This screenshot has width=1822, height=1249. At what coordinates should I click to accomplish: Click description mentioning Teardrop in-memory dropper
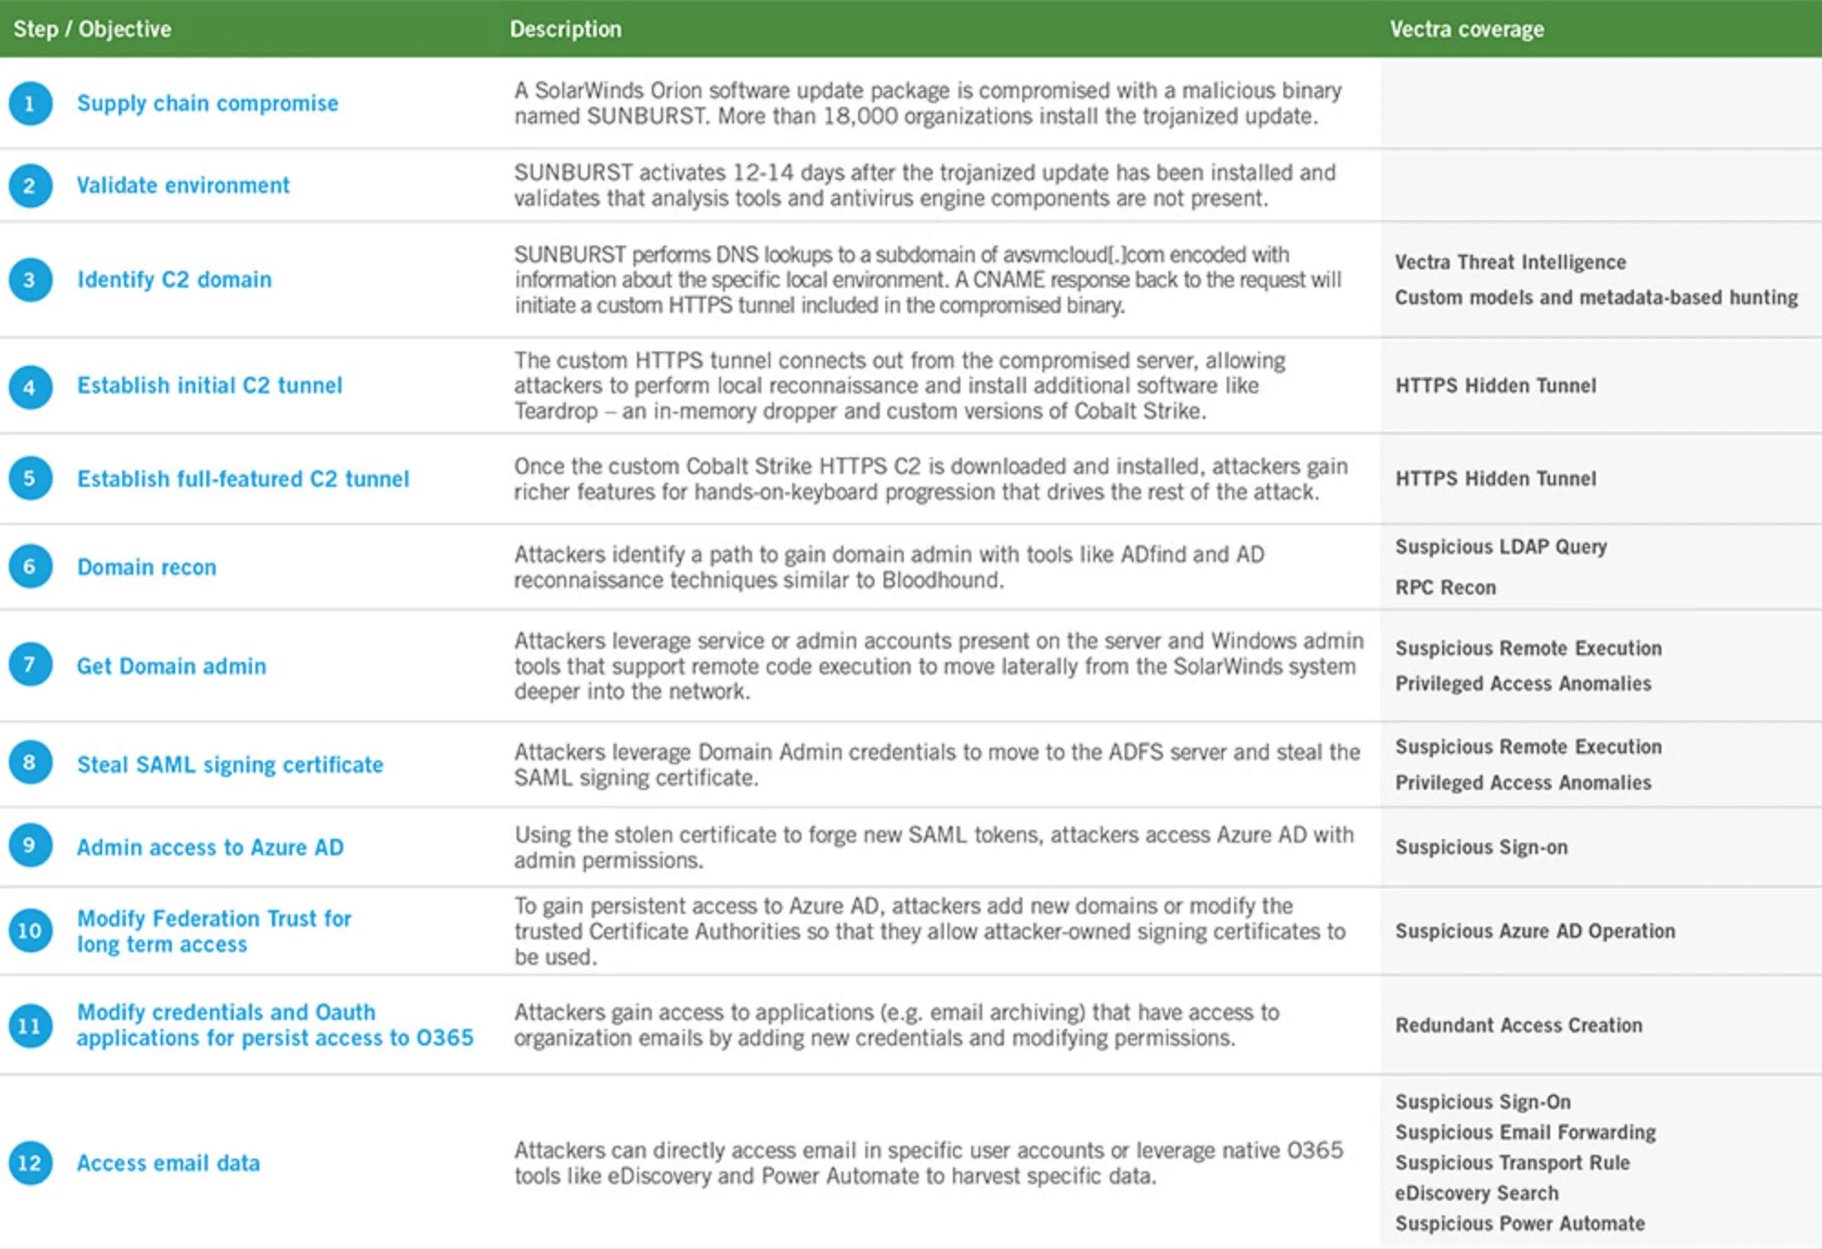point(899,385)
